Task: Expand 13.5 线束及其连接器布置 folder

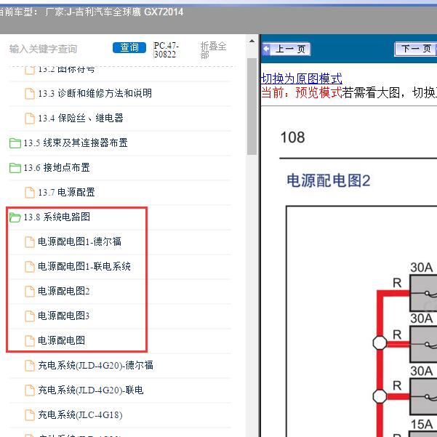Action: pos(76,143)
